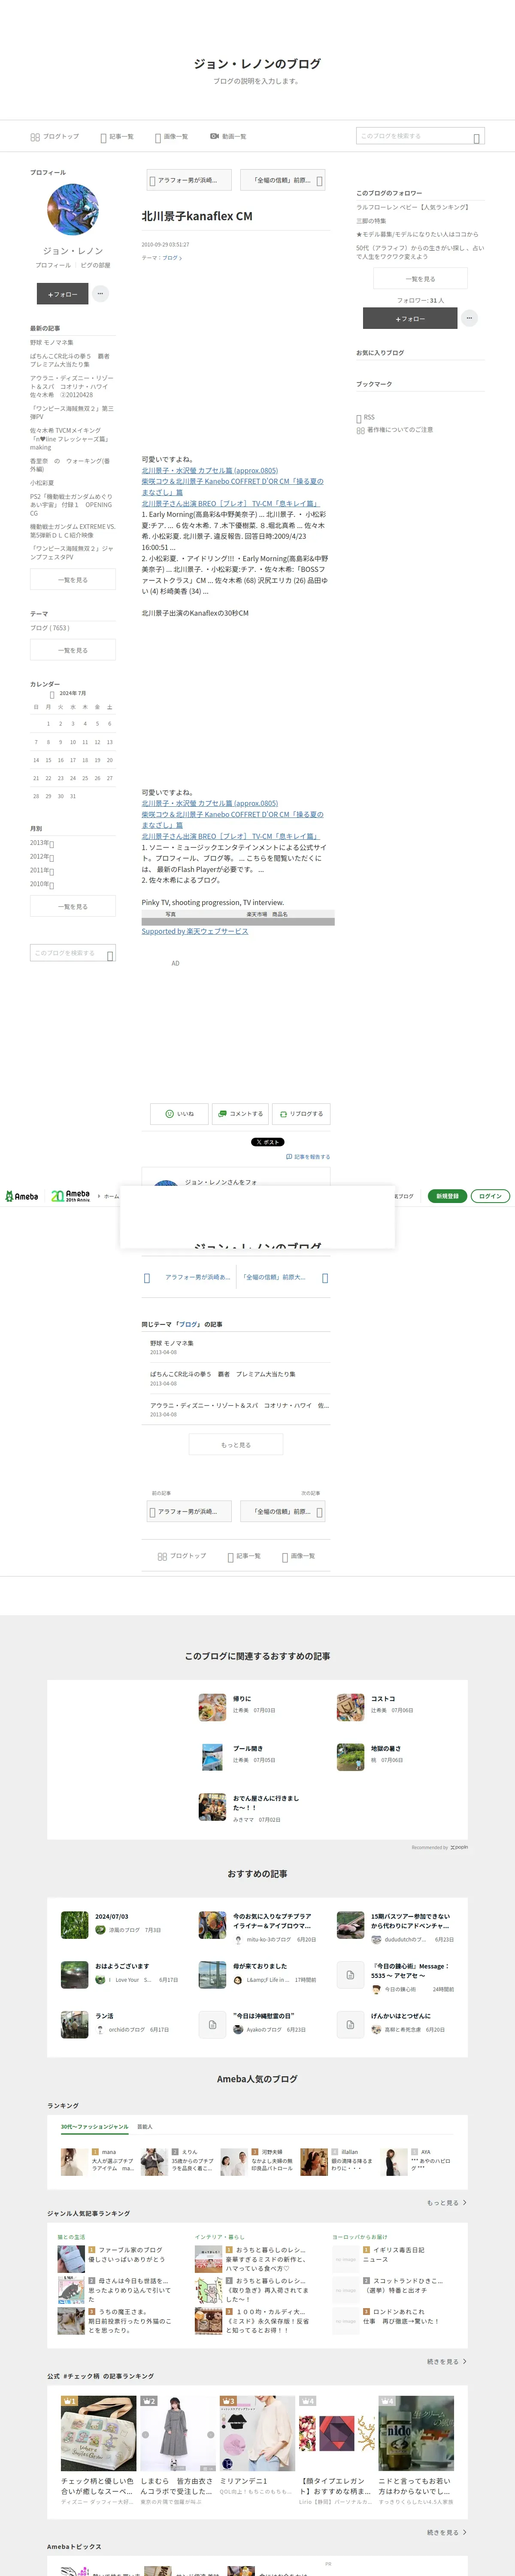
Task: Go to previous article アラフォー男が浜崎 above the title
Action: [x=189, y=180]
